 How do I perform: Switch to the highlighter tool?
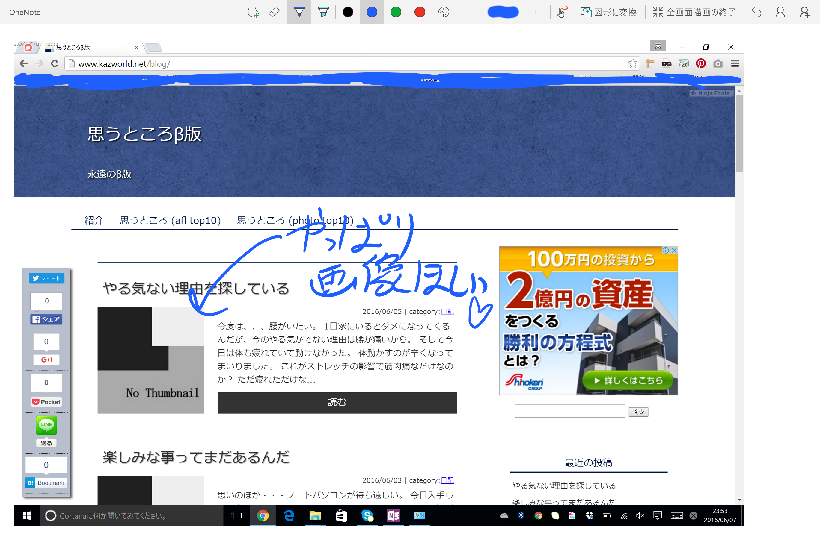(x=323, y=12)
